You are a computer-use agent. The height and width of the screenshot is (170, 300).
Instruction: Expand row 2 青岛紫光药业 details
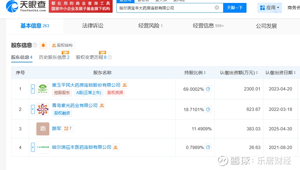click(x=33, y=109)
